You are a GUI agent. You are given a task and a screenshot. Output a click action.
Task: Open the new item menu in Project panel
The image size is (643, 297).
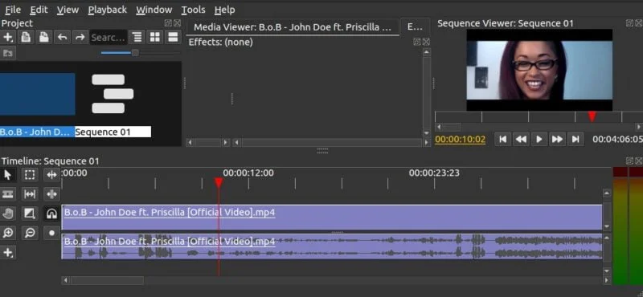(x=8, y=37)
